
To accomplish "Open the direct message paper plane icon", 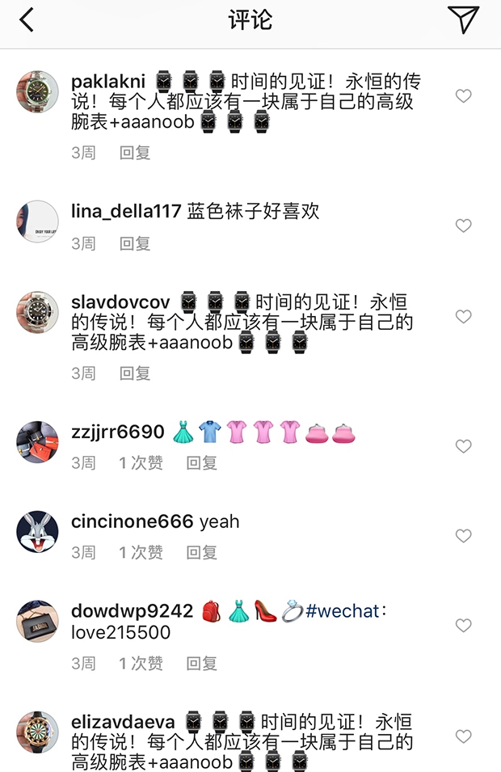I will 463,19.
